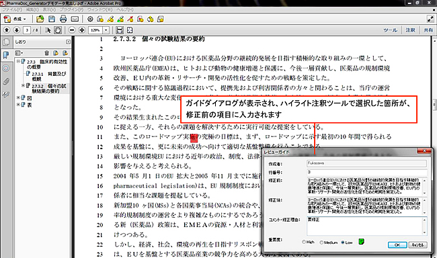
Task: Expand the 2.7.3.2 個々の試験結果の要約 bookmark
Action: [23, 85]
